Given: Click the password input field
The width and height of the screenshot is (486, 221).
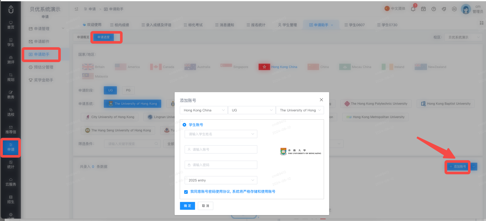Looking at the screenshot, I should pos(221,165).
